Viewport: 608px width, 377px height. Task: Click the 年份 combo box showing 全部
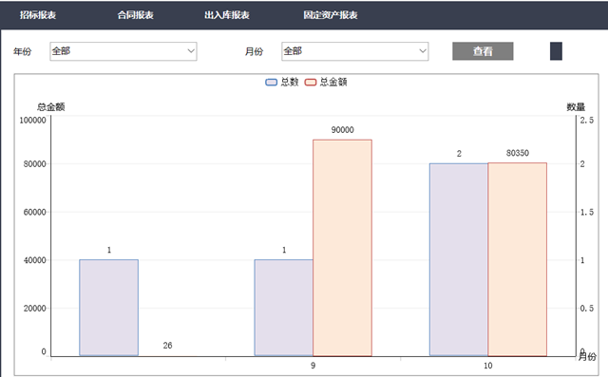click(123, 51)
